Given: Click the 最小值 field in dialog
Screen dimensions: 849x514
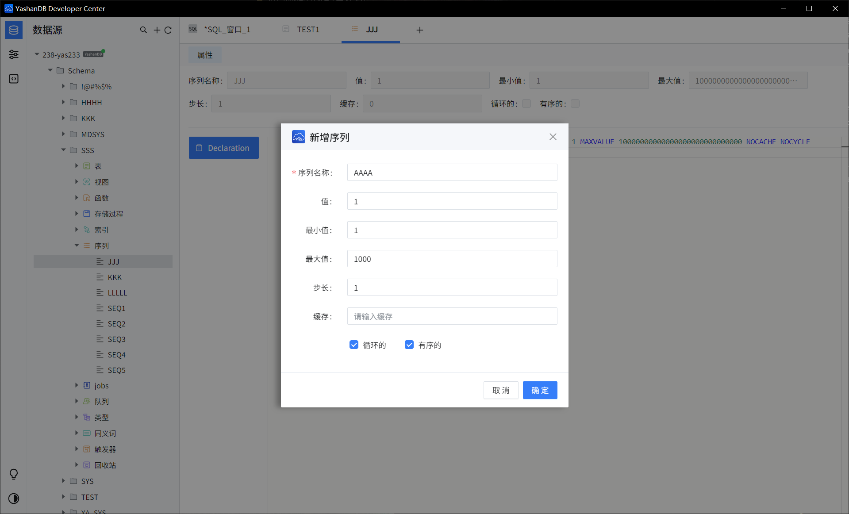Looking at the screenshot, I should pyautogui.click(x=452, y=230).
